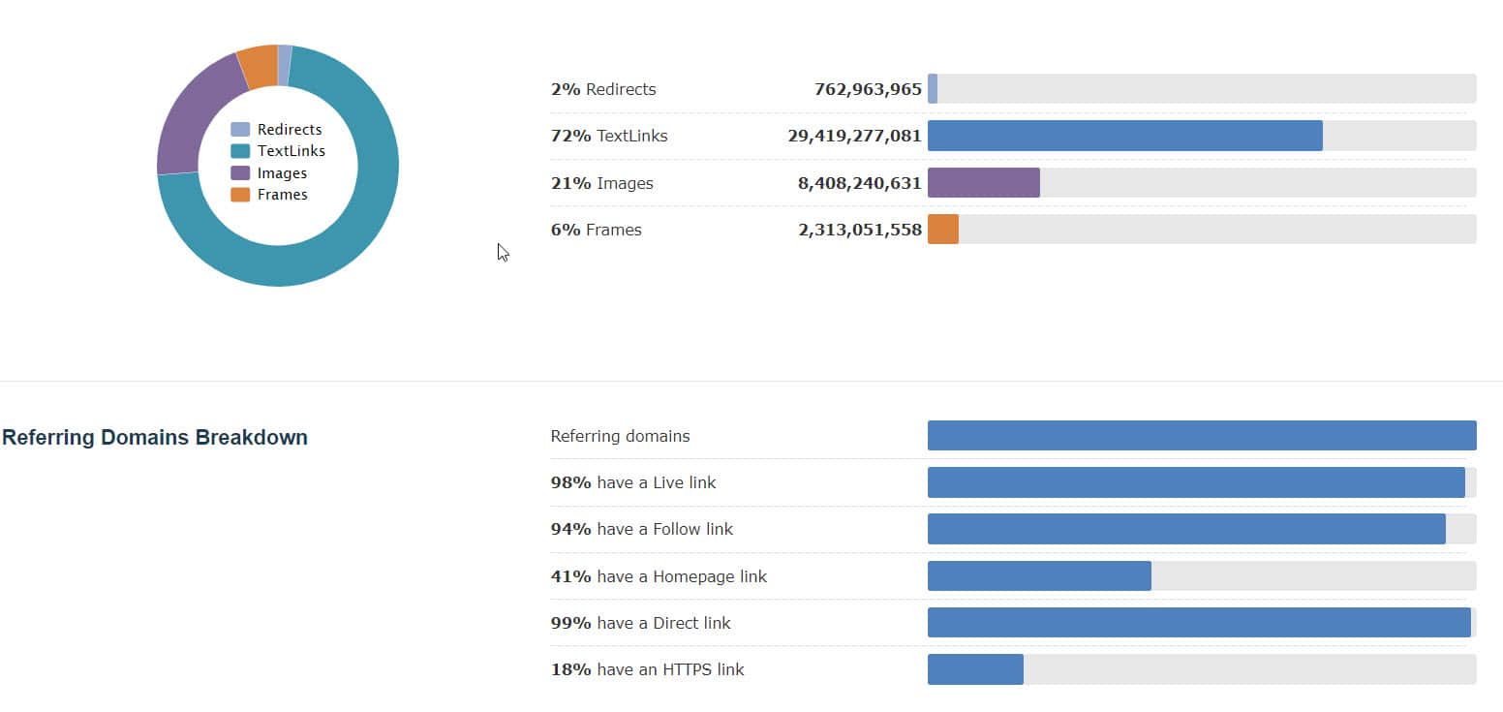Click the Images legend color swatch
The image size is (1503, 712).
240,173
